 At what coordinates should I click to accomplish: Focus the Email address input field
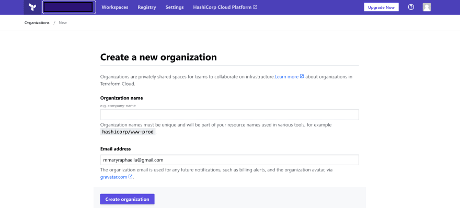click(x=229, y=160)
